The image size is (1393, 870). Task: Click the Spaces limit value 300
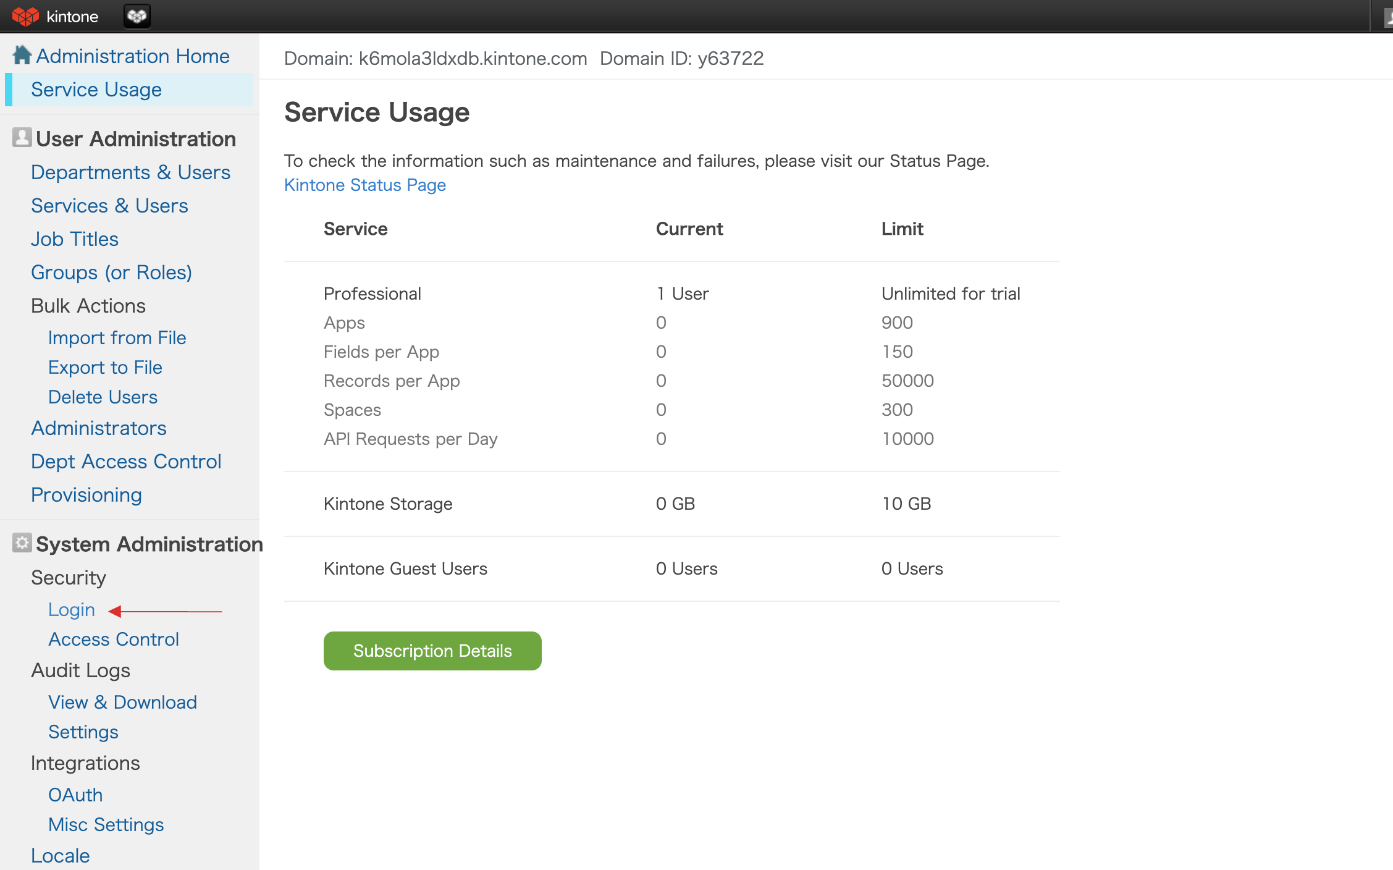(x=897, y=410)
